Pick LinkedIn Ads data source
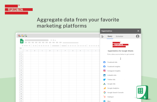The image size is (157, 102). pyautogui.click(x=112, y=75)
